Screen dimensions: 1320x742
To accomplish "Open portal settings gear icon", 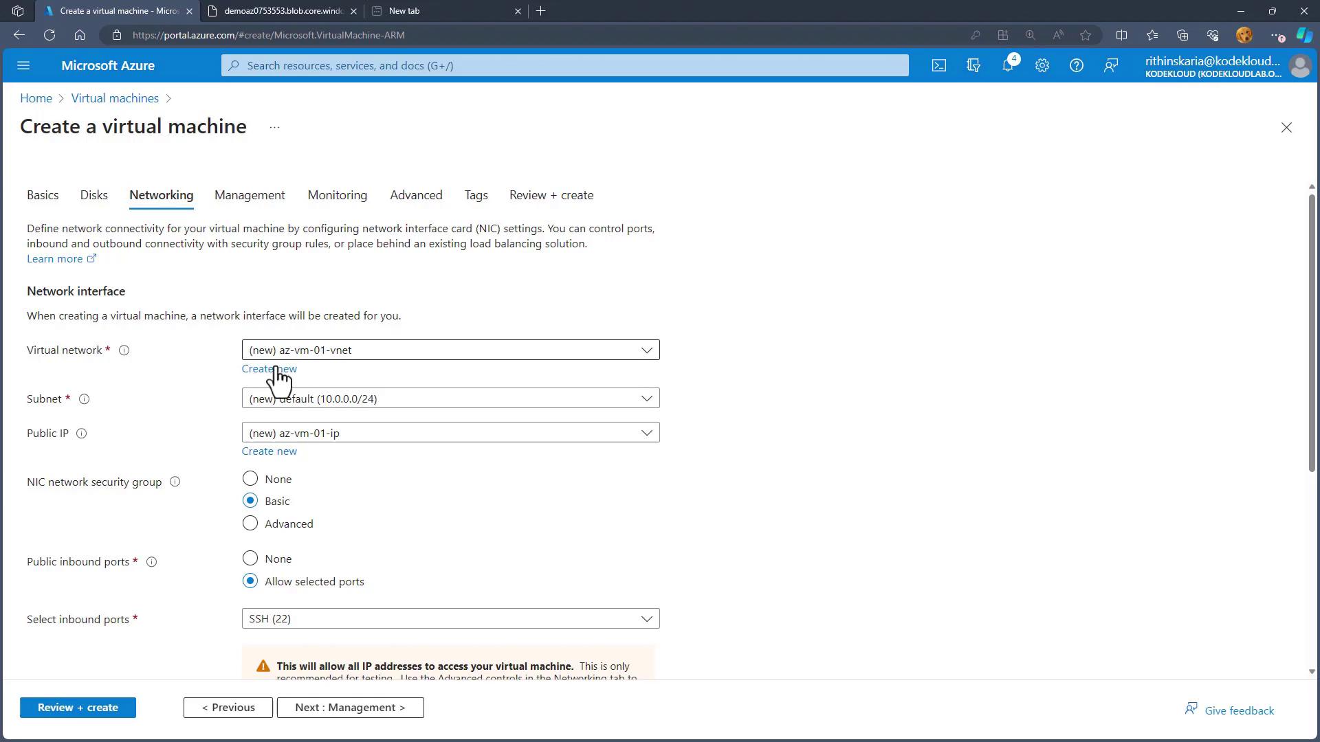I will (1042, 65).
